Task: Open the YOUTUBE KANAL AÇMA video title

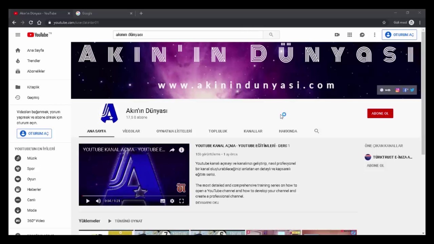Action: (x=242, y=146)
